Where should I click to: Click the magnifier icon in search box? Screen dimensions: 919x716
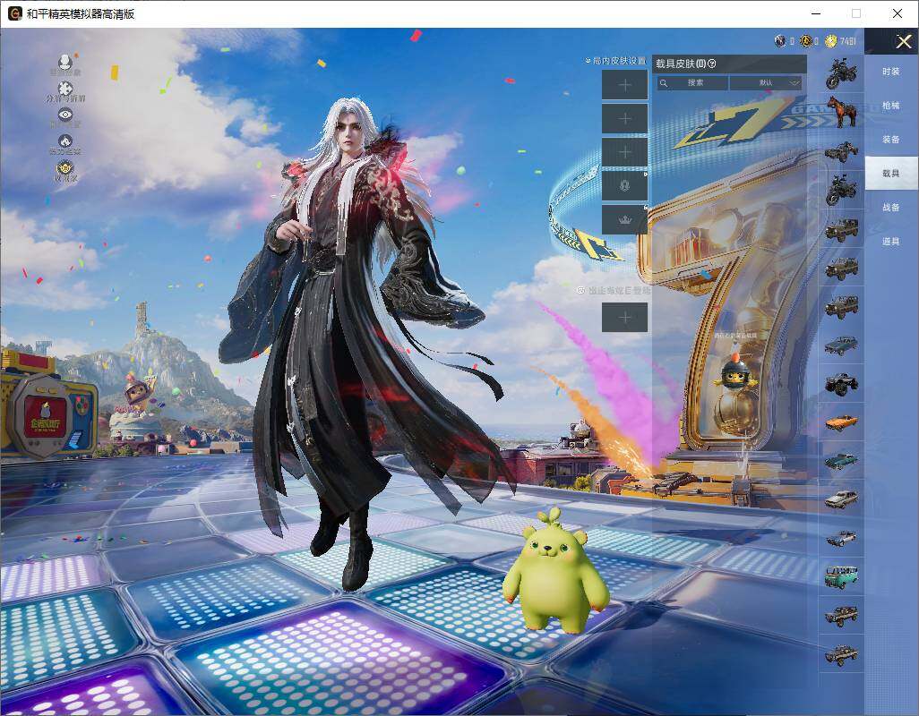pos(664,83)
